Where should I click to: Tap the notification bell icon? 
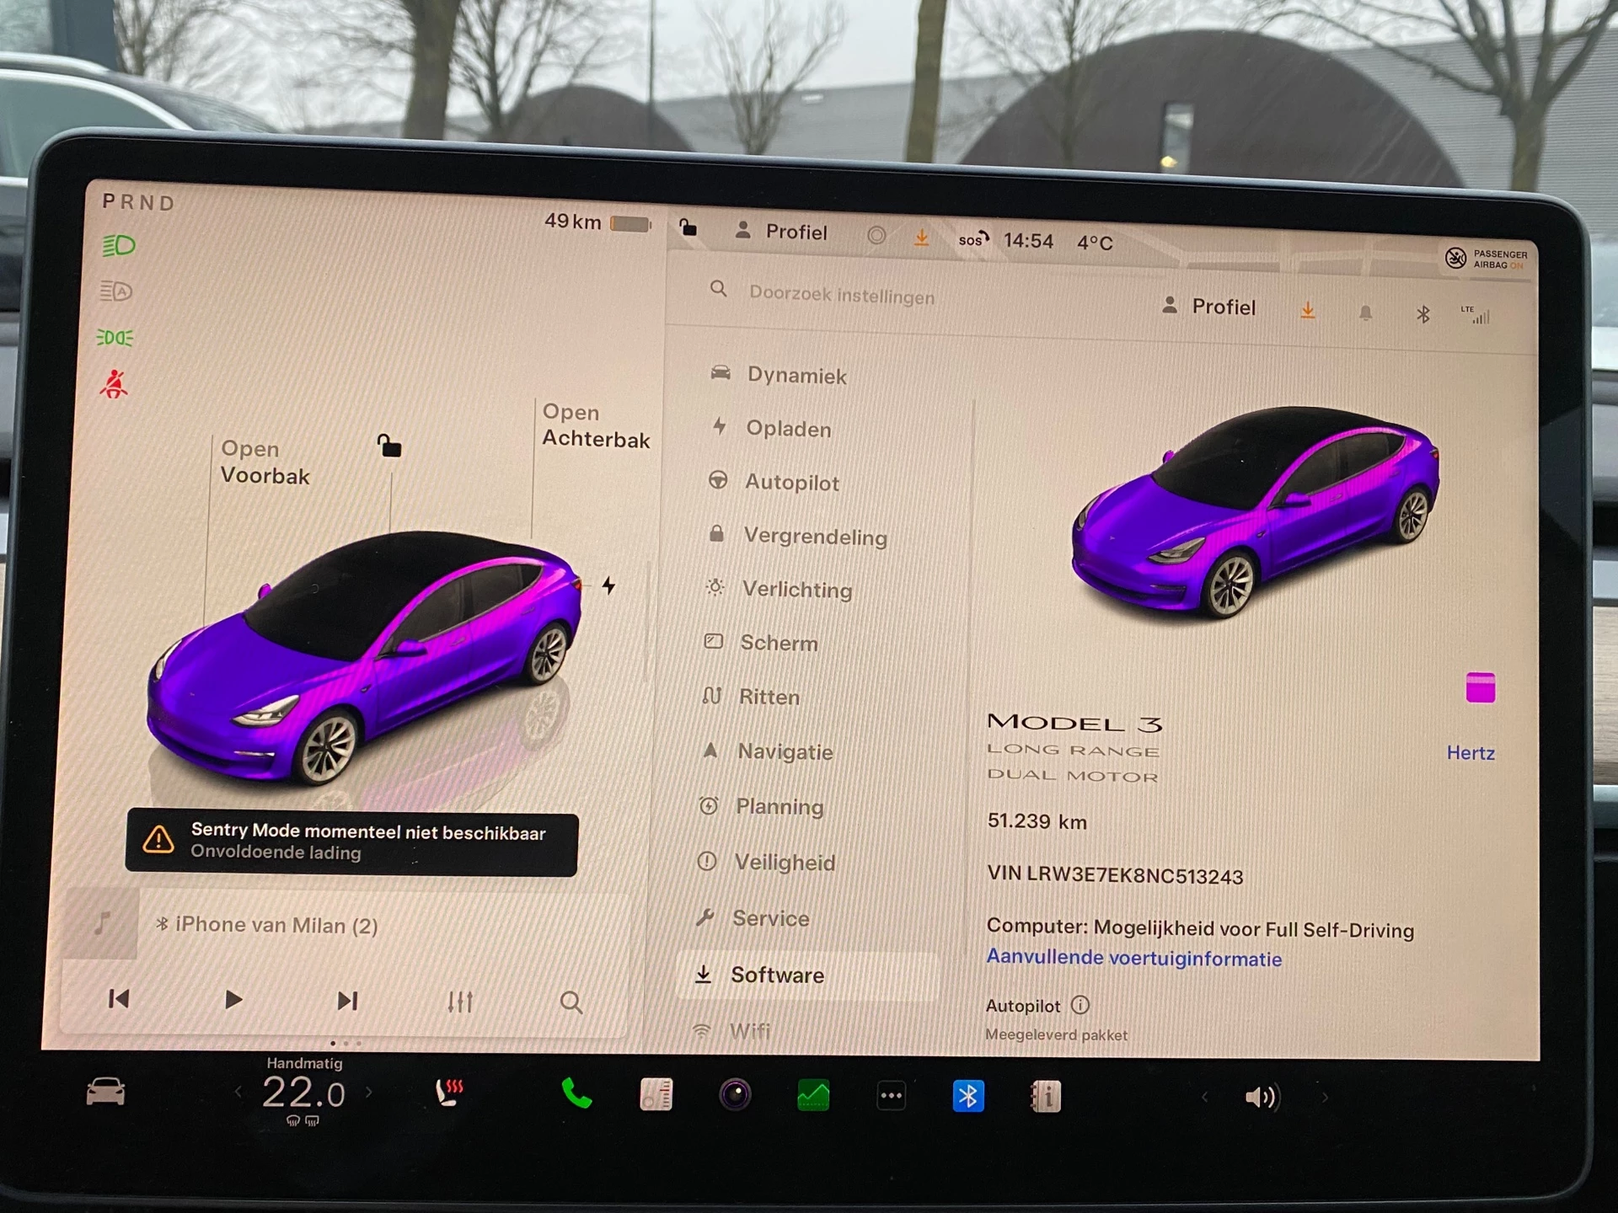coord(1365,313)
